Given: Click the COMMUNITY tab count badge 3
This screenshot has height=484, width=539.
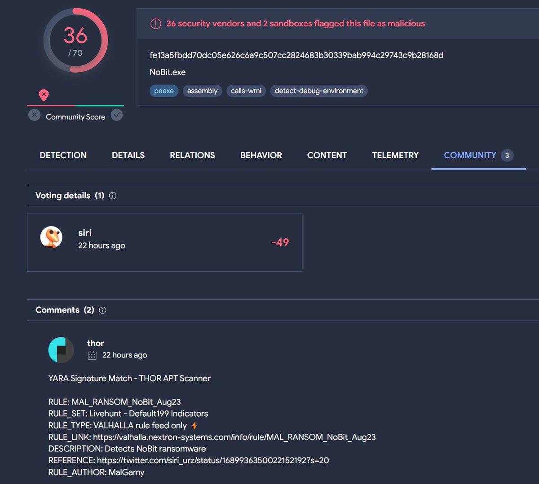Looking at the screenshot, I should click(x=507, y=155).
